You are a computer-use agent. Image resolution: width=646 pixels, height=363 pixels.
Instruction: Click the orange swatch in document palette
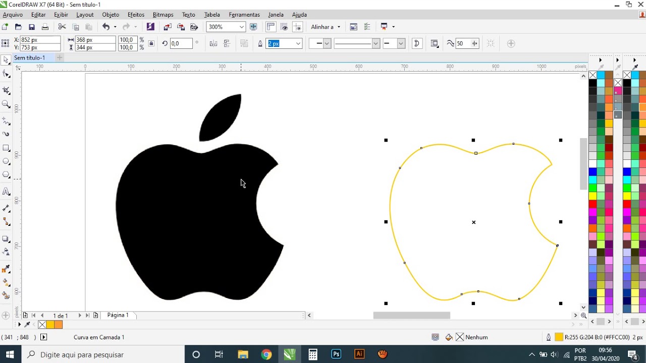[59, 324]
